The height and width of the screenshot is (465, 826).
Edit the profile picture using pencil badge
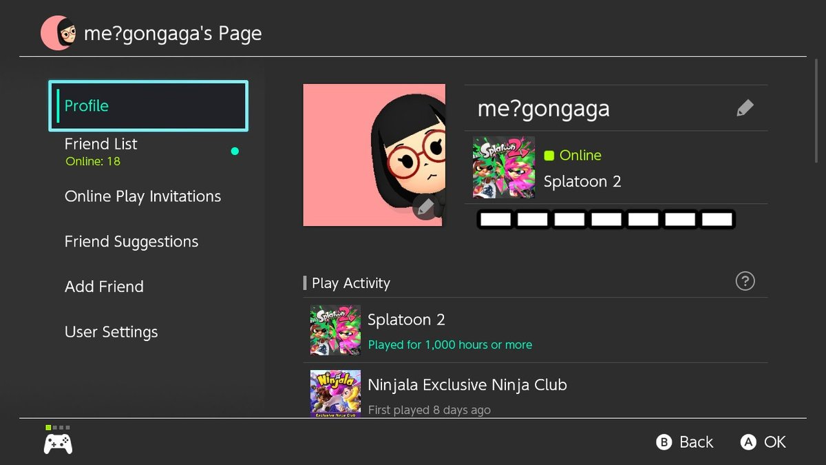[425, 207]
